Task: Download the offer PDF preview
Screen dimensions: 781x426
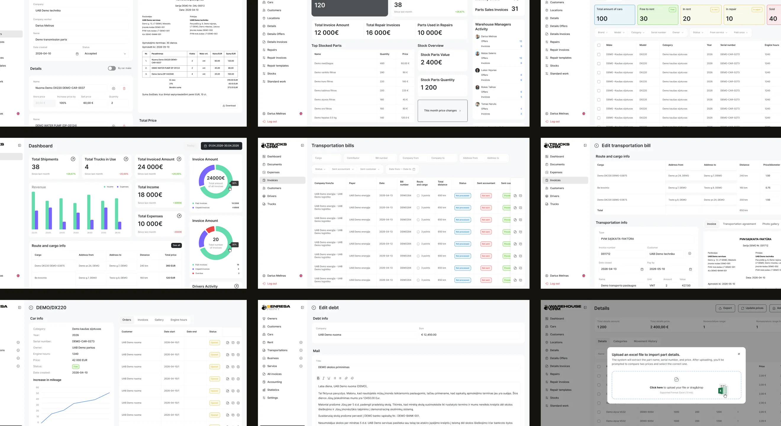Action: pyautogui.click(x=229, y=106)
